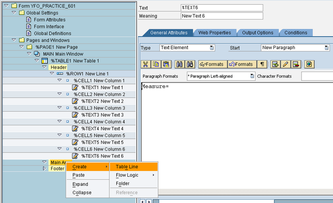Viewport: 333px width, 203px height.
Task: Choose Expand in the context menu
Action: 88,184
